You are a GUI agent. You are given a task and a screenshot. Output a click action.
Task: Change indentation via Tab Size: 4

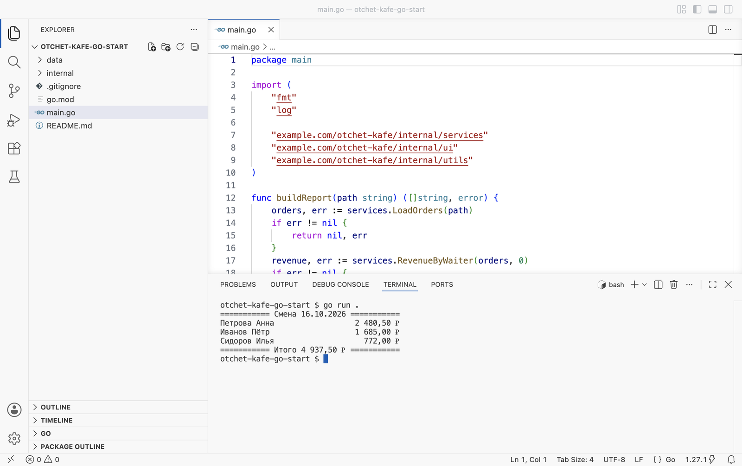point(575,460)
